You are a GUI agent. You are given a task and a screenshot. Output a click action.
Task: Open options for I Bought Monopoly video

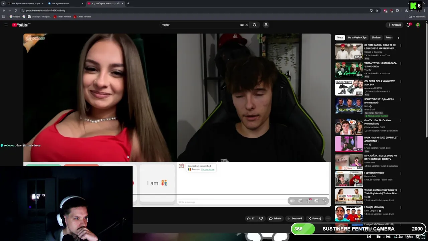(401, 208)
